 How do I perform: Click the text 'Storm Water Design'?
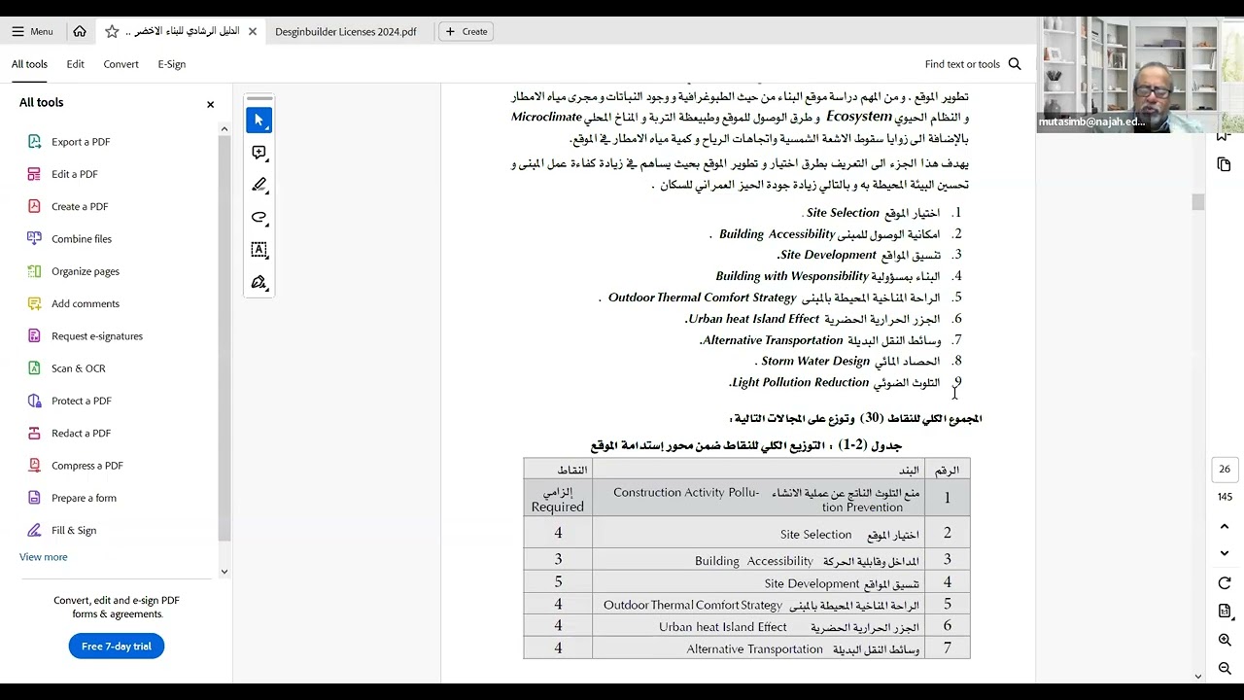(x=815, y=362)
